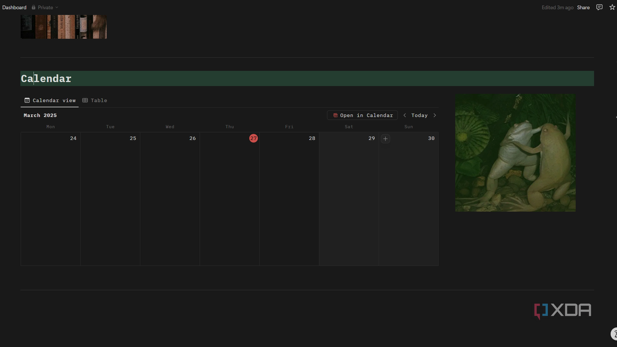Open the Dashboard breadcrumb
This screenshot has width=617, height=347.
[14, 7]
